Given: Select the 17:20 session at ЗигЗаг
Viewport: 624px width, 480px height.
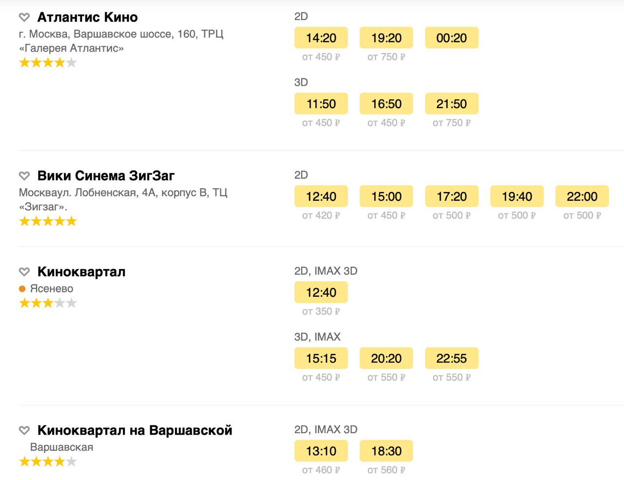Looking at the screenshot, I should pyautogui.click(x=451, y=196).
